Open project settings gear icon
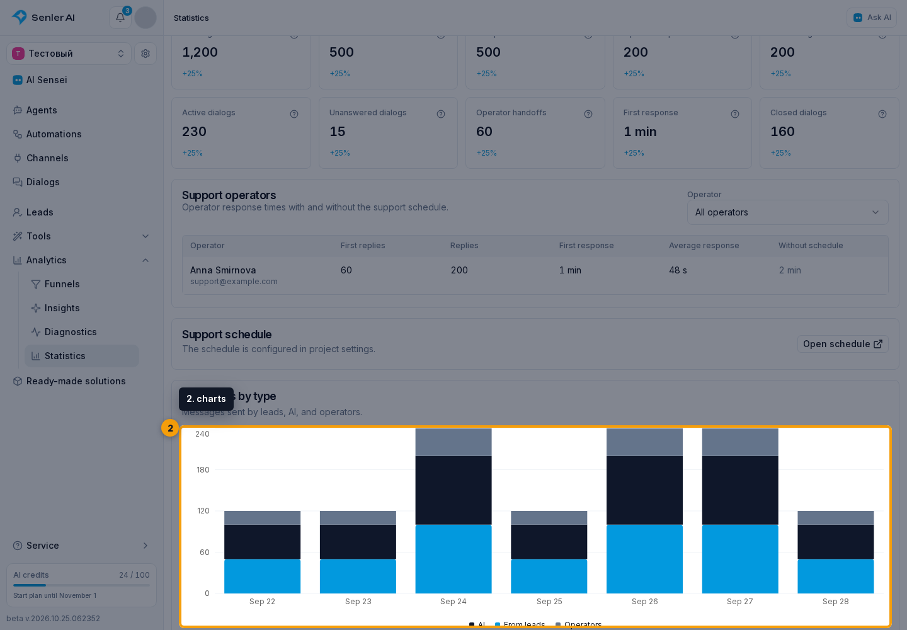 click(x=145, y=54)
